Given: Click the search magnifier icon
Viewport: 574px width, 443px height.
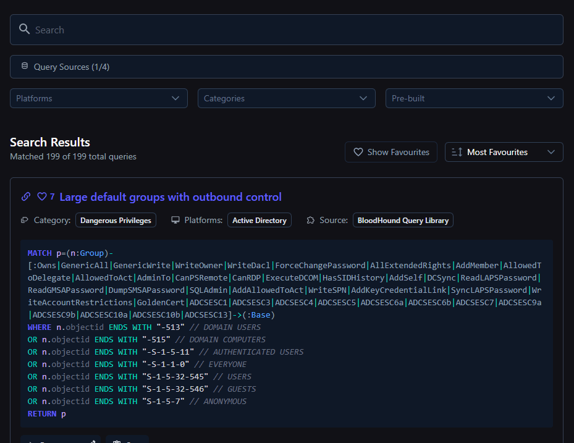Looking at the screenshot, I should click(x=25, y=29).
